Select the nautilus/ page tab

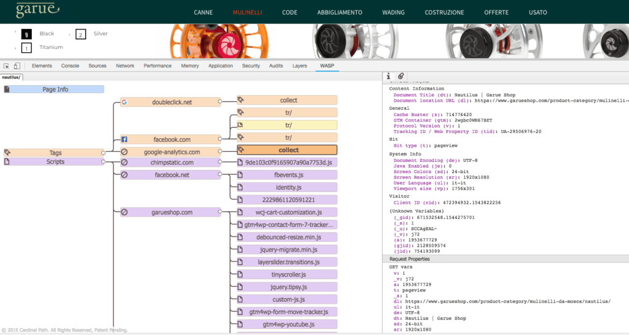click(11, 77)
